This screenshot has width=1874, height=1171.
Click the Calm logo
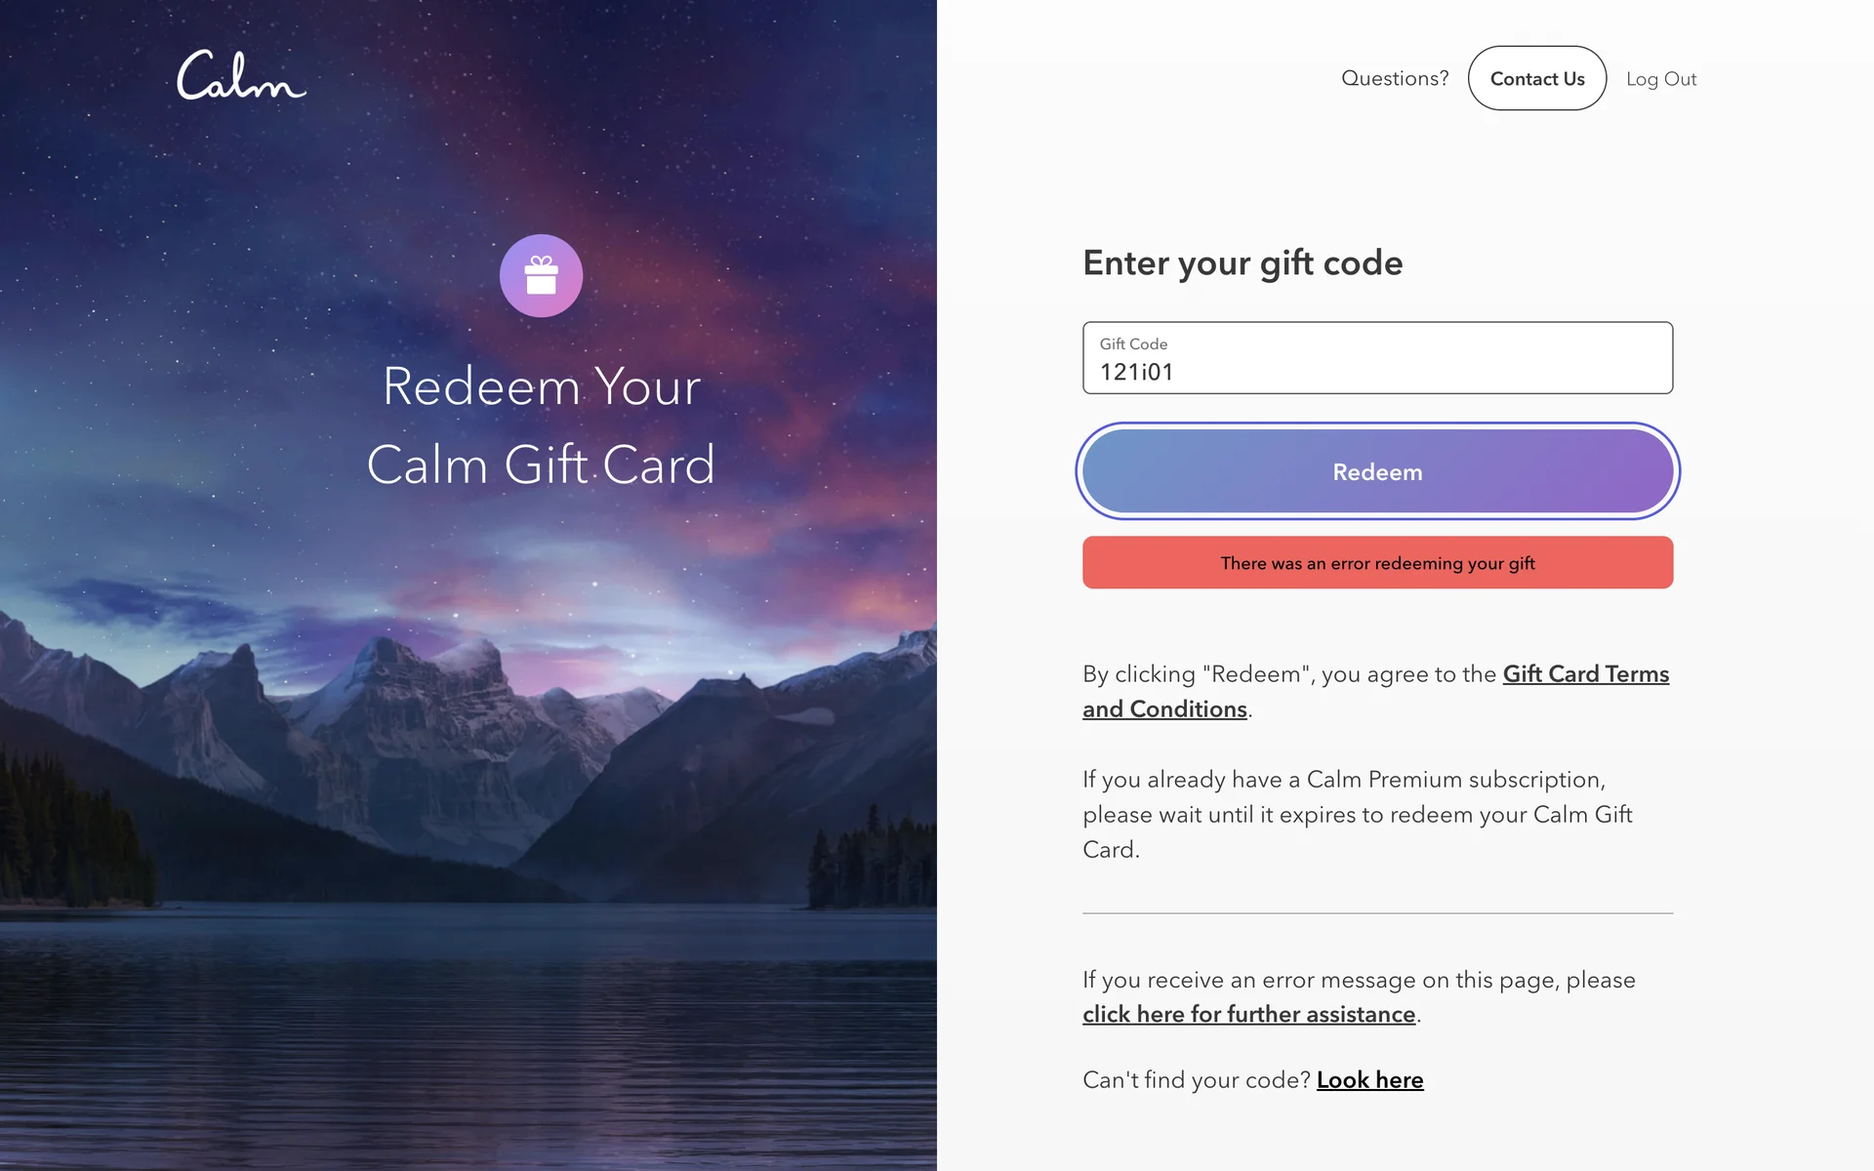241,75
